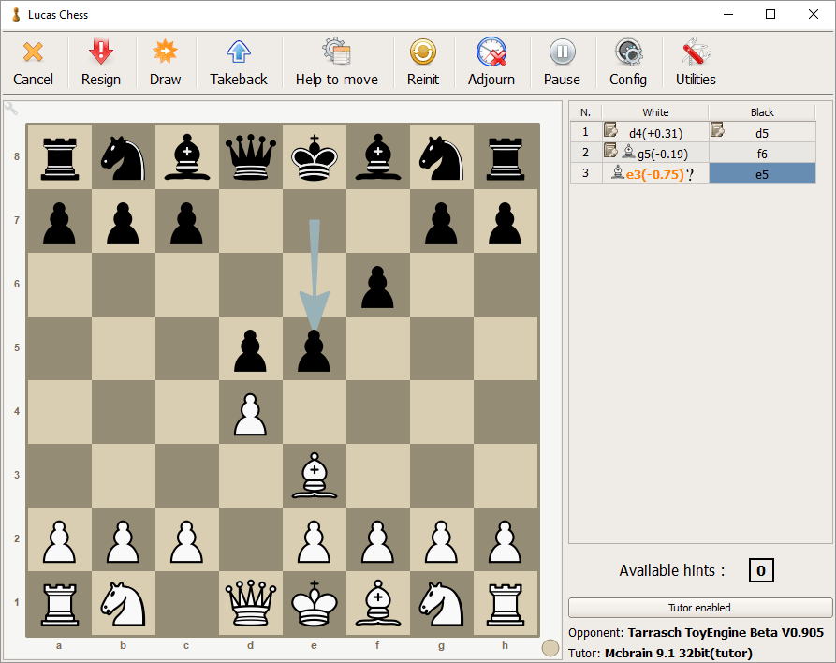Open the Config menu
This screenshot has width=836, height=663.
click(x=628, y=63)
